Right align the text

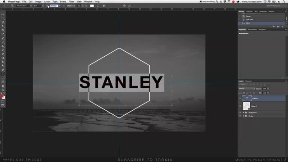[86, 6]
